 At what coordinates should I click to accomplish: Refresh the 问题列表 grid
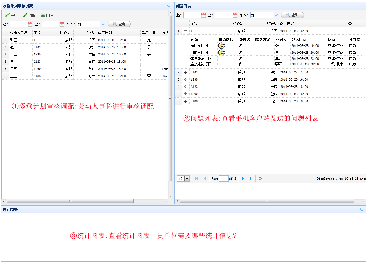[260, 179]
